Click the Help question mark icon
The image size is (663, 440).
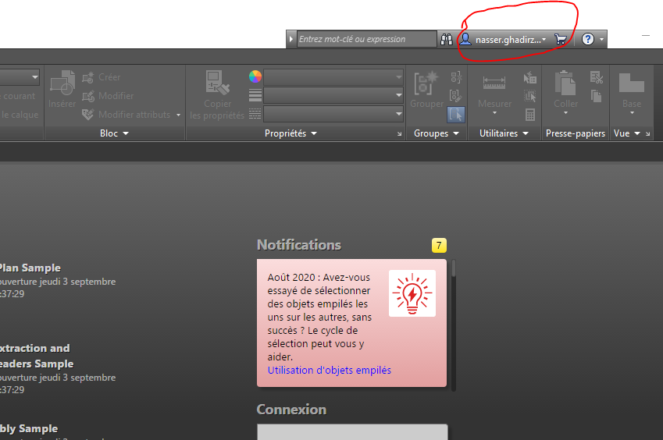[x=588, y=39]
